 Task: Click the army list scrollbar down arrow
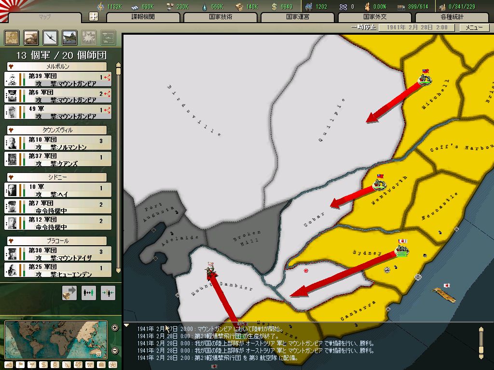[x=118, y=271]
